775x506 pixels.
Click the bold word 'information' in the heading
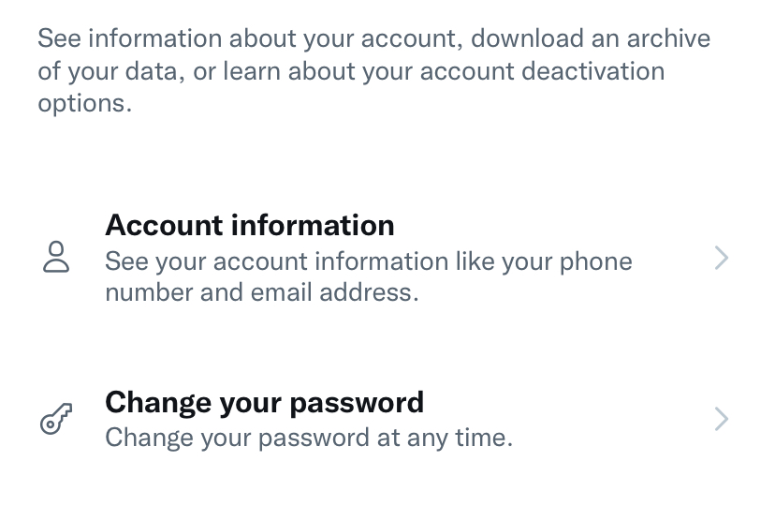pyautogui.click(x=313, y=225)
